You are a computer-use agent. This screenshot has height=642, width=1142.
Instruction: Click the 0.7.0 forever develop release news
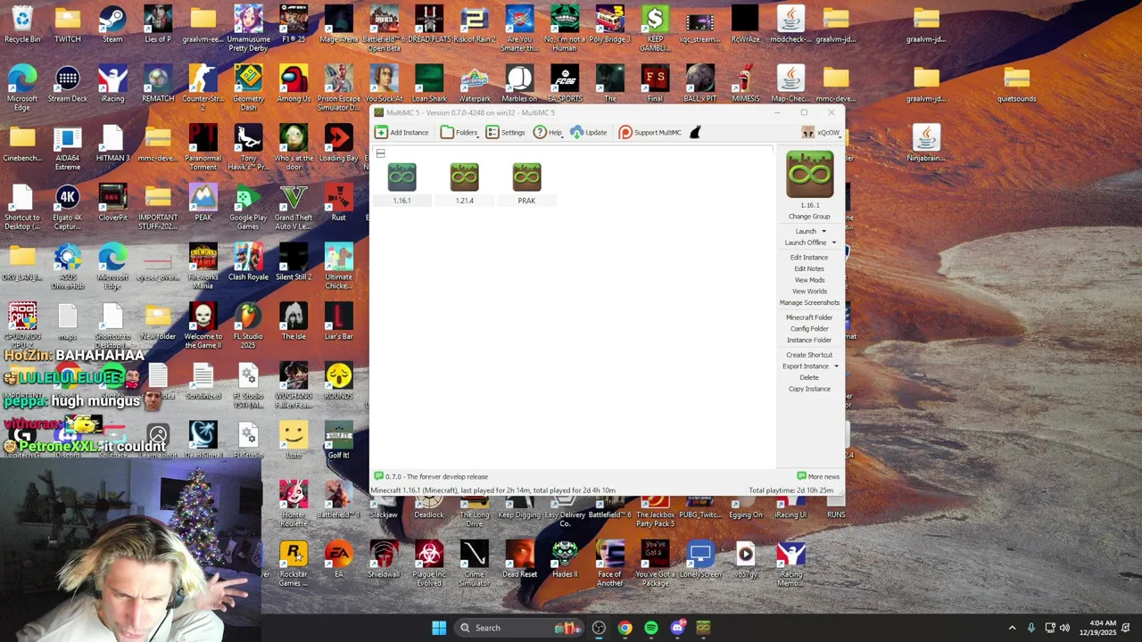(431, 476)
